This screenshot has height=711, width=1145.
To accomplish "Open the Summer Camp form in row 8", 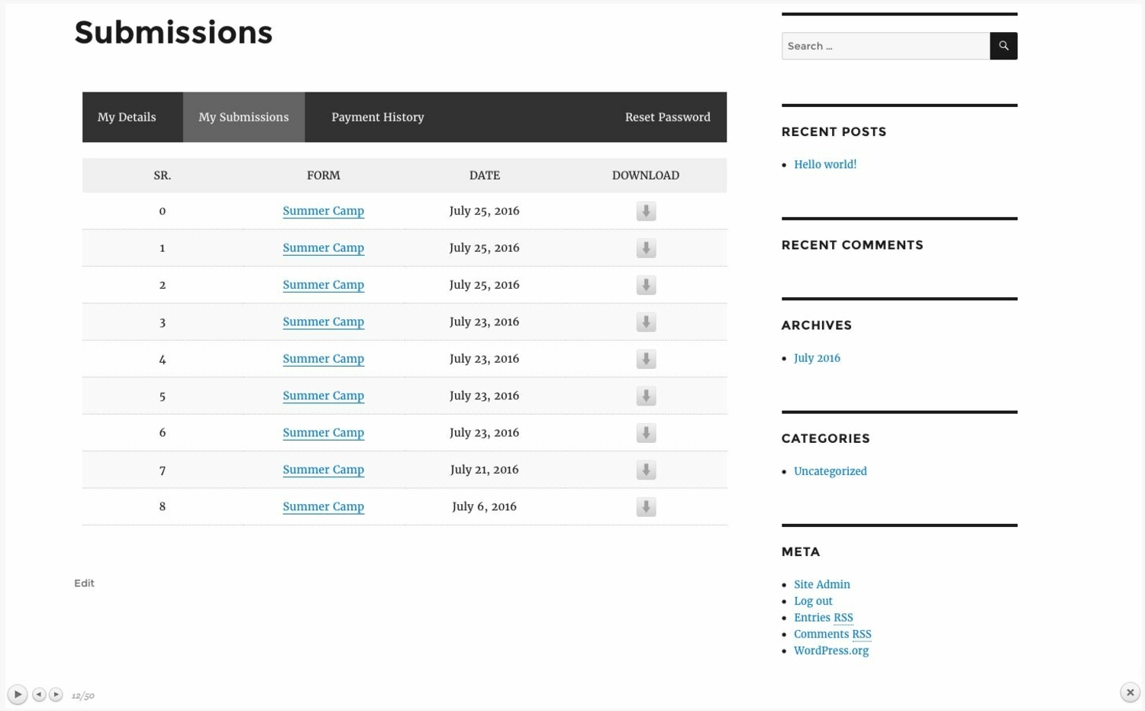I will (x=323, y=506).
